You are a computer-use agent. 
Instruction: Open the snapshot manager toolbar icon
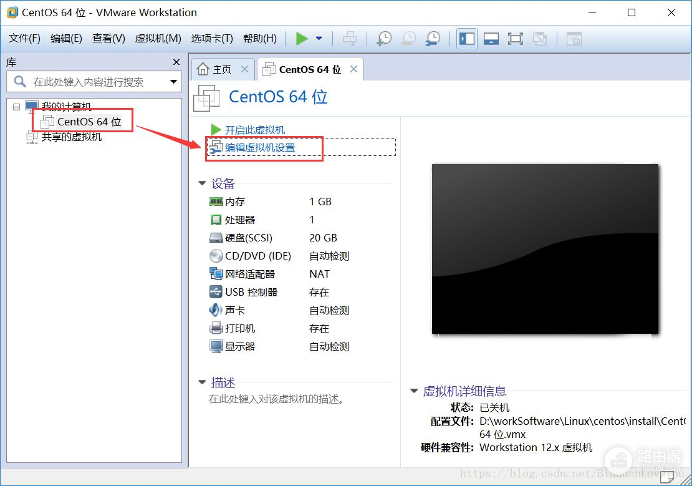click(432, 39)
